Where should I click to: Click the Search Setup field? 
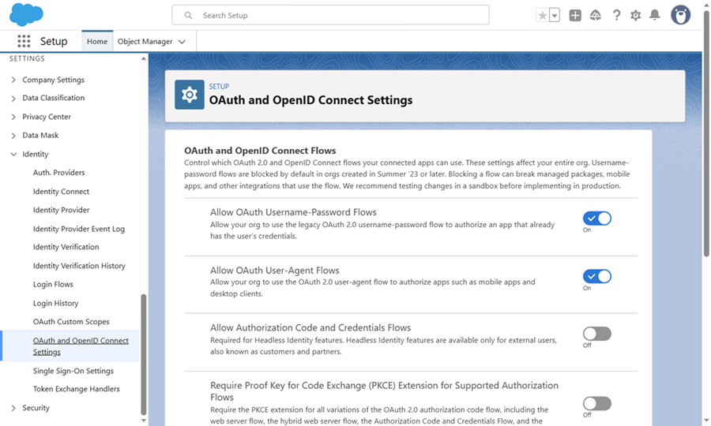(330, 15)
